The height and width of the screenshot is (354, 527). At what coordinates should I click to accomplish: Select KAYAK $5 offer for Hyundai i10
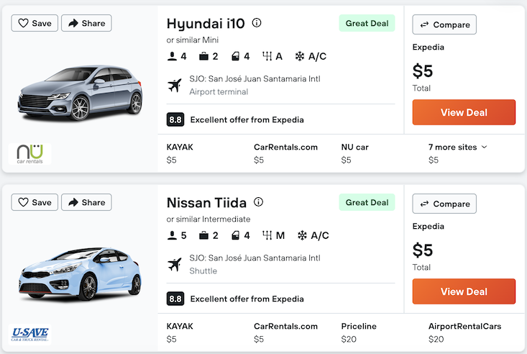[180, 153]
